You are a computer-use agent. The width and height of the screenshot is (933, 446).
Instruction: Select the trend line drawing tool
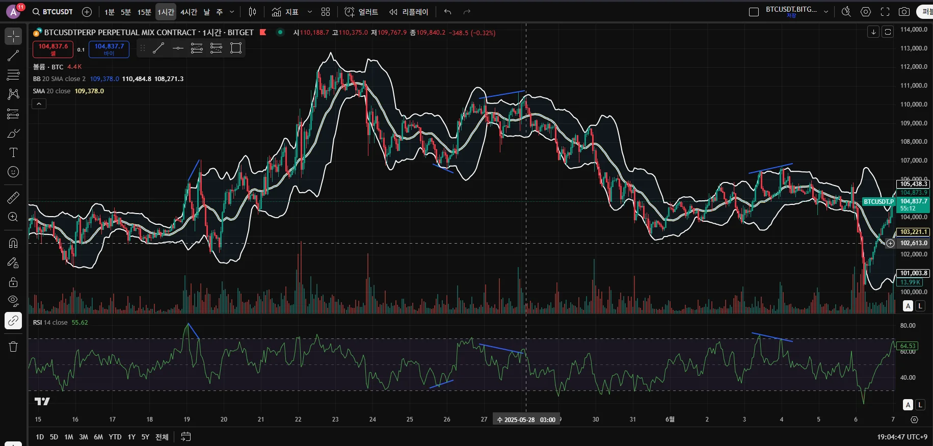click(13, 56)
